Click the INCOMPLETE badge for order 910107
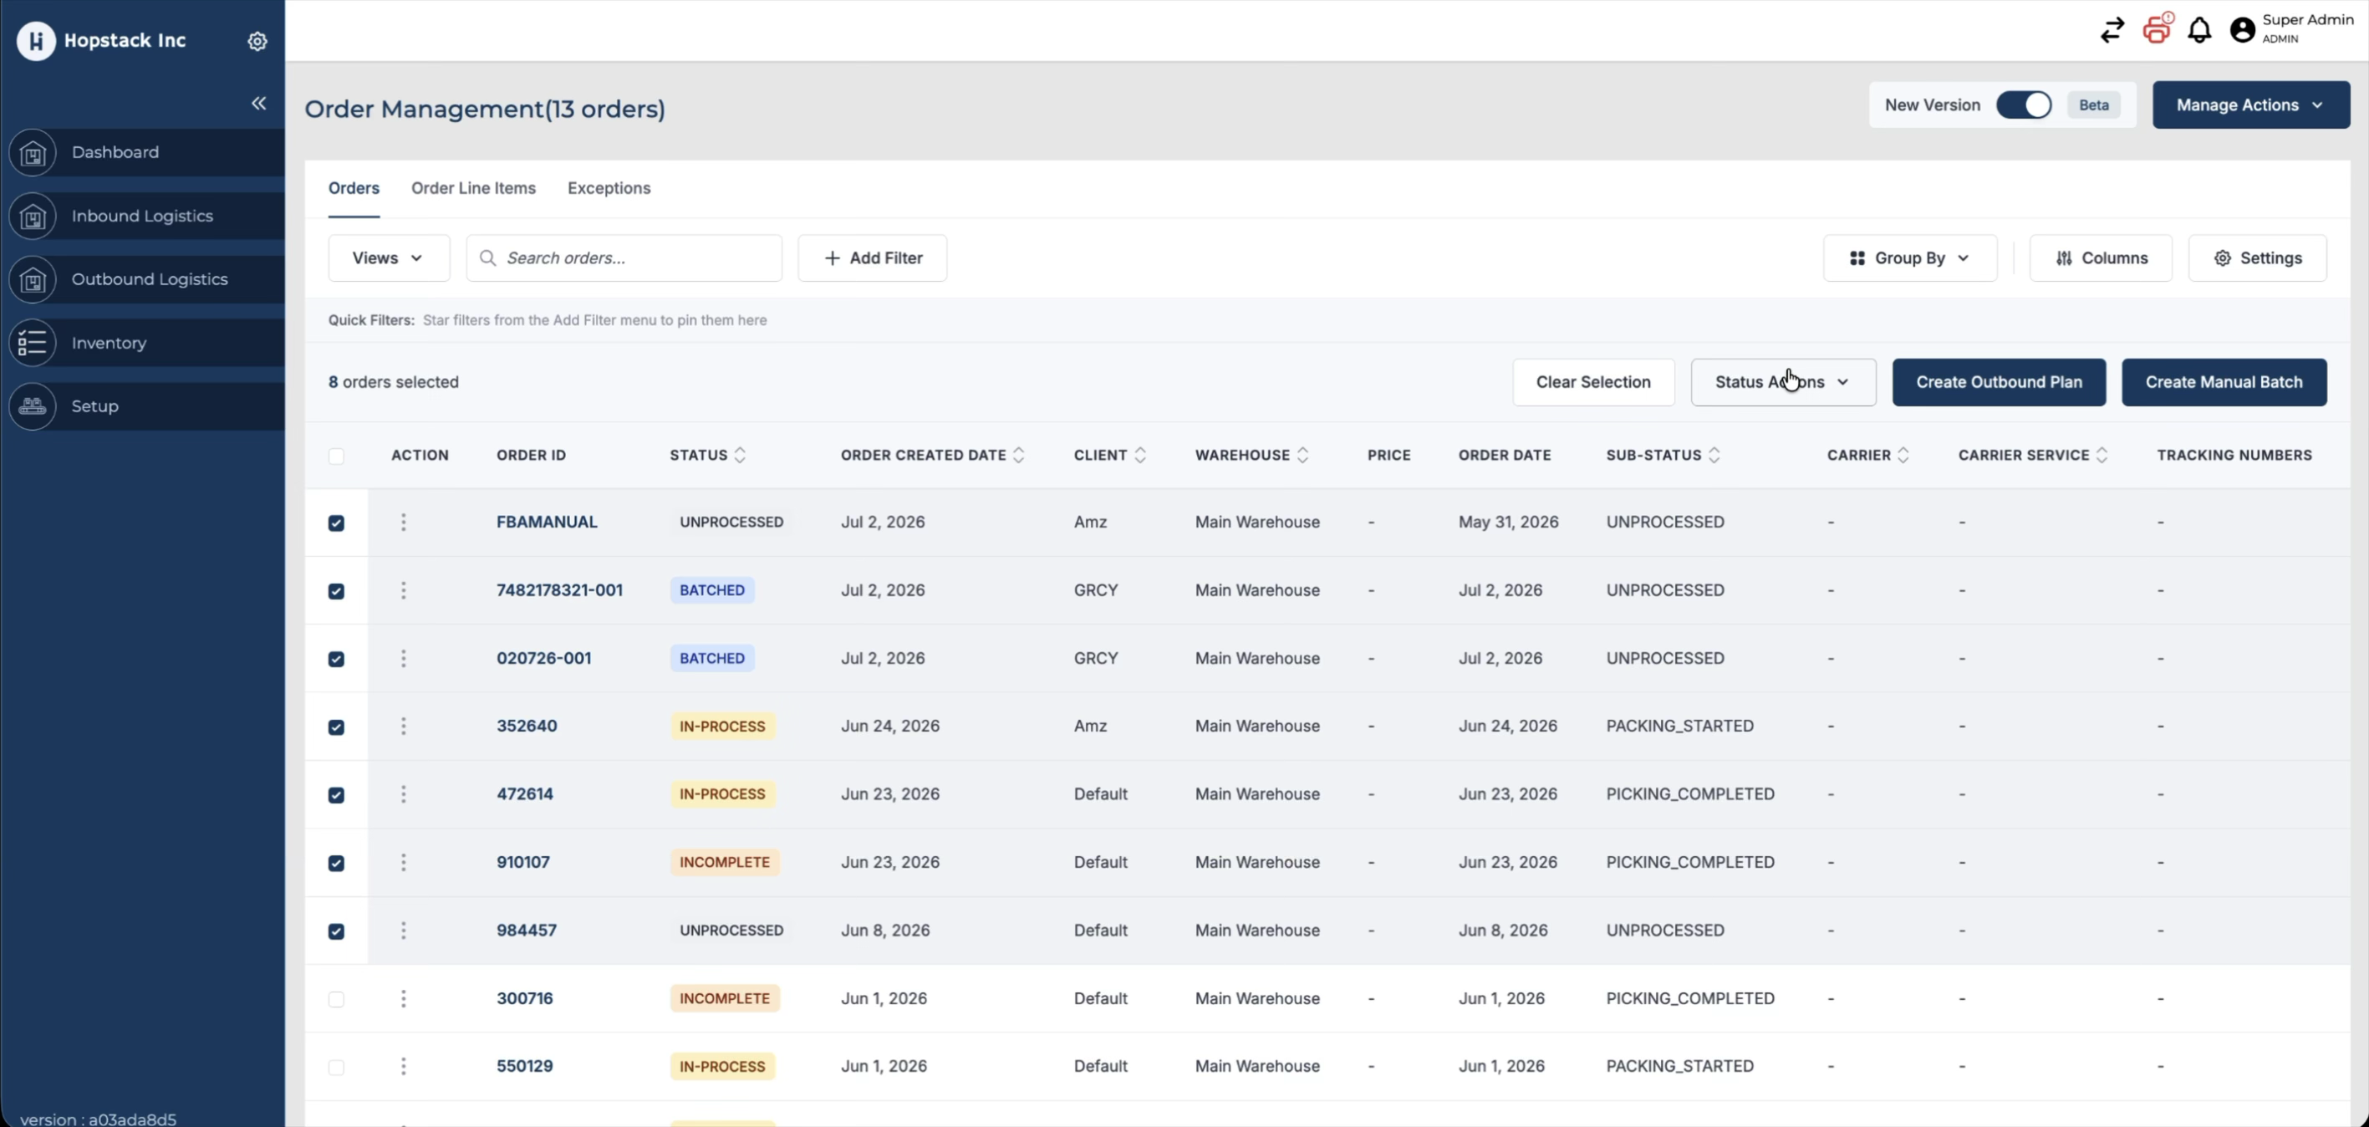 pyautogui.click(x=725, y=863)
